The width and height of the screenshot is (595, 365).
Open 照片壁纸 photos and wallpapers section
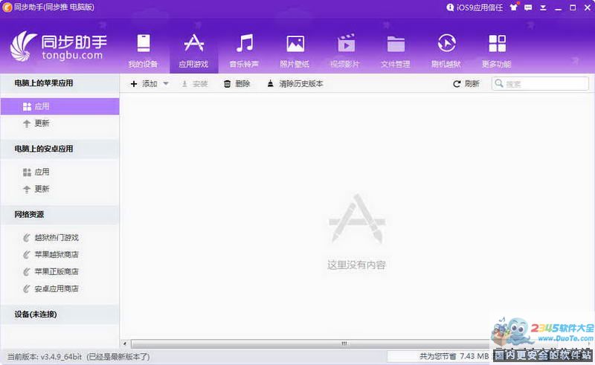(295, 50)
